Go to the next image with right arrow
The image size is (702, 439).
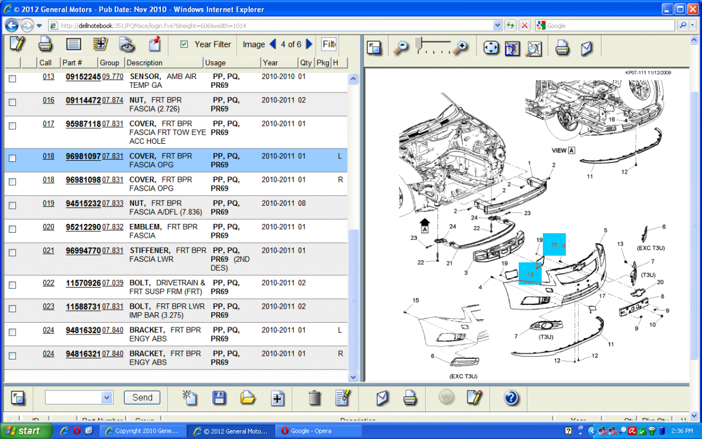point(309,44)
